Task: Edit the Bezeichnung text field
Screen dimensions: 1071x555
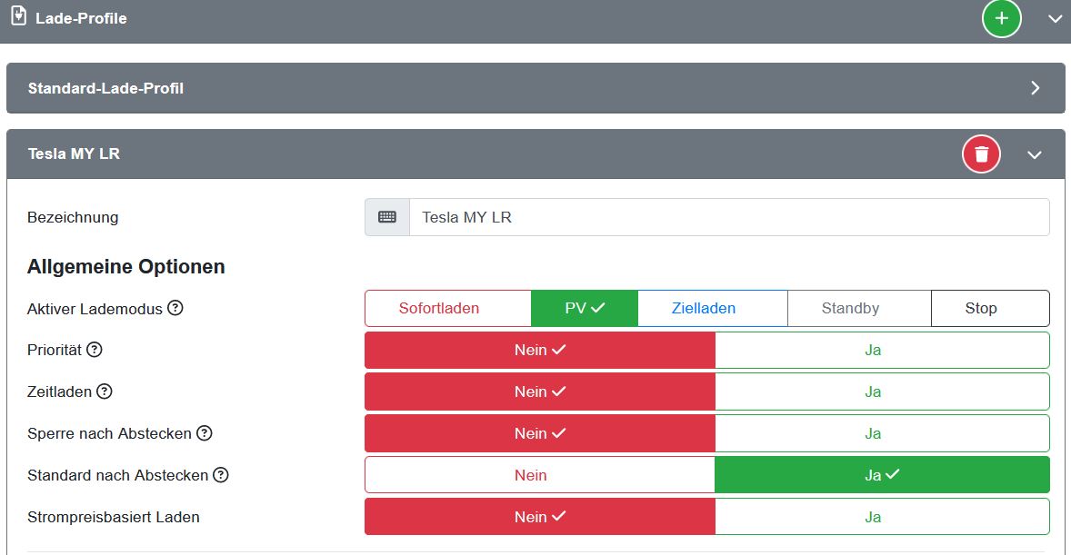Action: pos(729,217)
